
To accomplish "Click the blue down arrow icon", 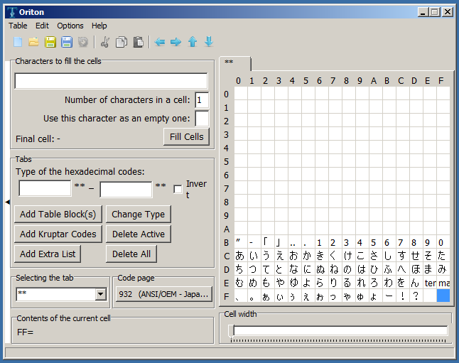I will click(209, 42).
